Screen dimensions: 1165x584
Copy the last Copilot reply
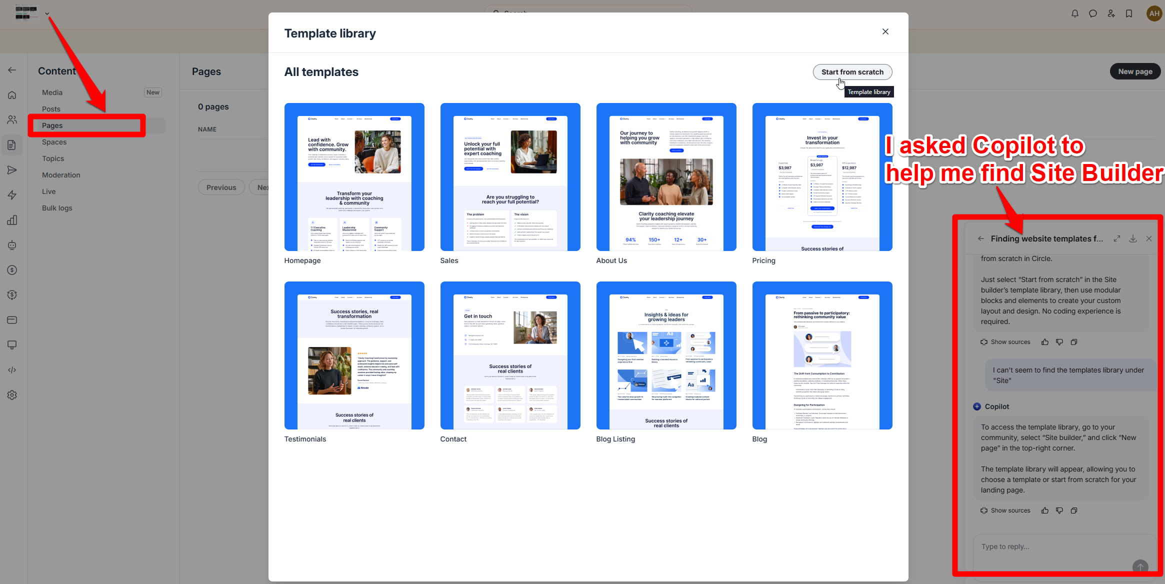(x=1074, y=510)
